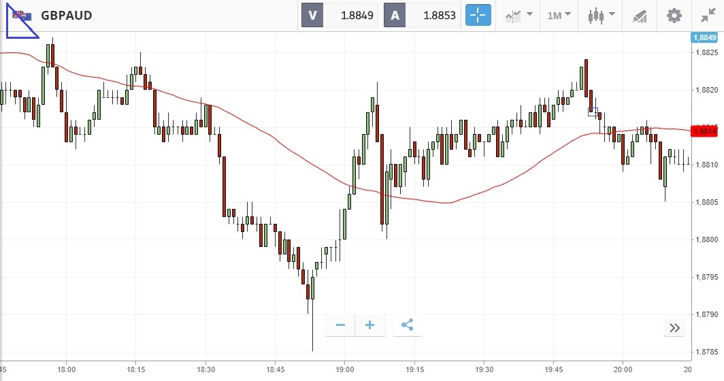Open chart settings gear
Screen dimensions: 724x381
(674, 15)
